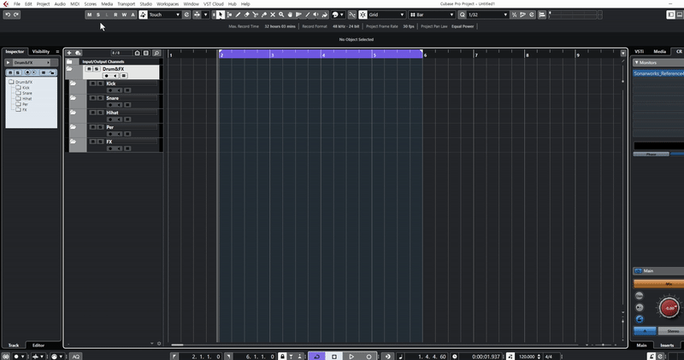Open the Studio menu
Screen dimensions: 684x360
coord(145,4)
